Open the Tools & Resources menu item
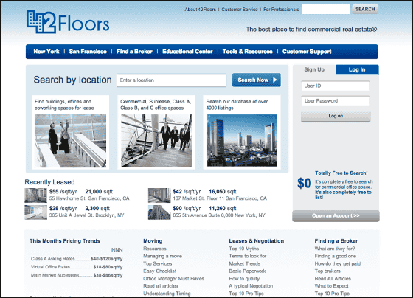The image size is (413, 298). [x=248, y=52]
